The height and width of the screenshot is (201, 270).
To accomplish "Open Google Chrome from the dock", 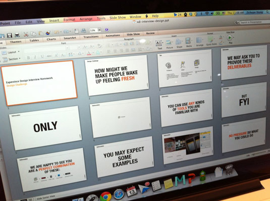I will pos(105,196).
